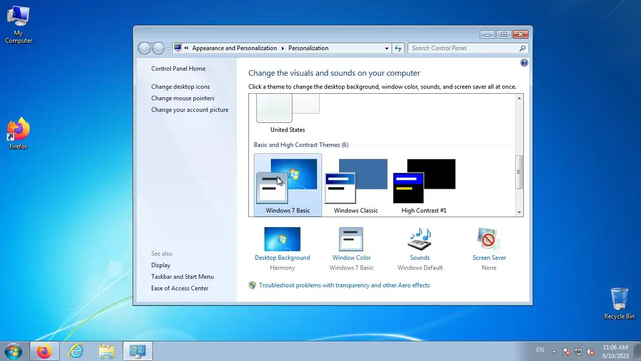This screenshot has width=641, height=361.
Task: Click the Personalization breadcrumb
Action: (x=308, y=48)
